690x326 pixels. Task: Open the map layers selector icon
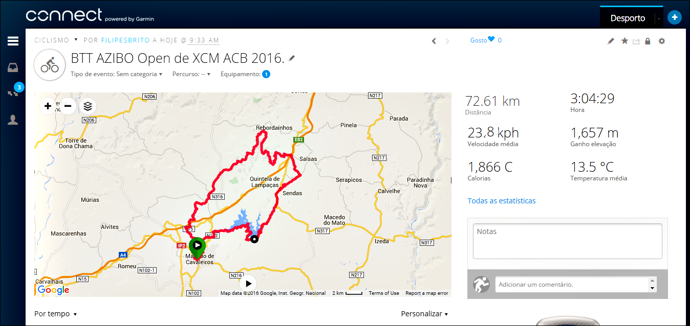click(88, 106)
